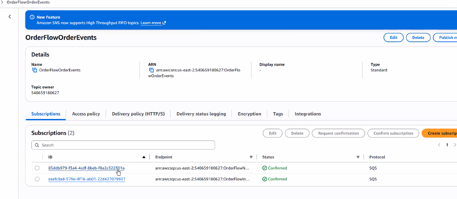Open the Tags tab
This screenshot has height=199, width=457.
(278, 114)
